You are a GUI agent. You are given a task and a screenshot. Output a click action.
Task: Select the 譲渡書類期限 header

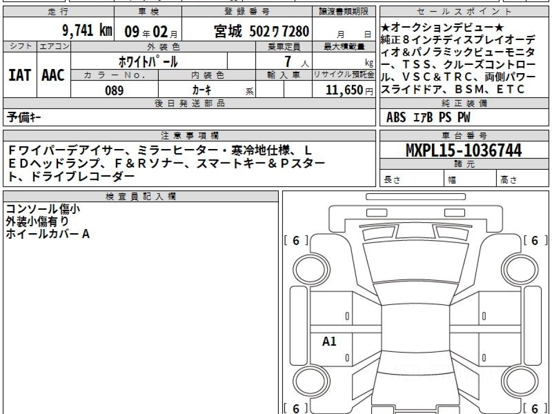pos(344,11)
